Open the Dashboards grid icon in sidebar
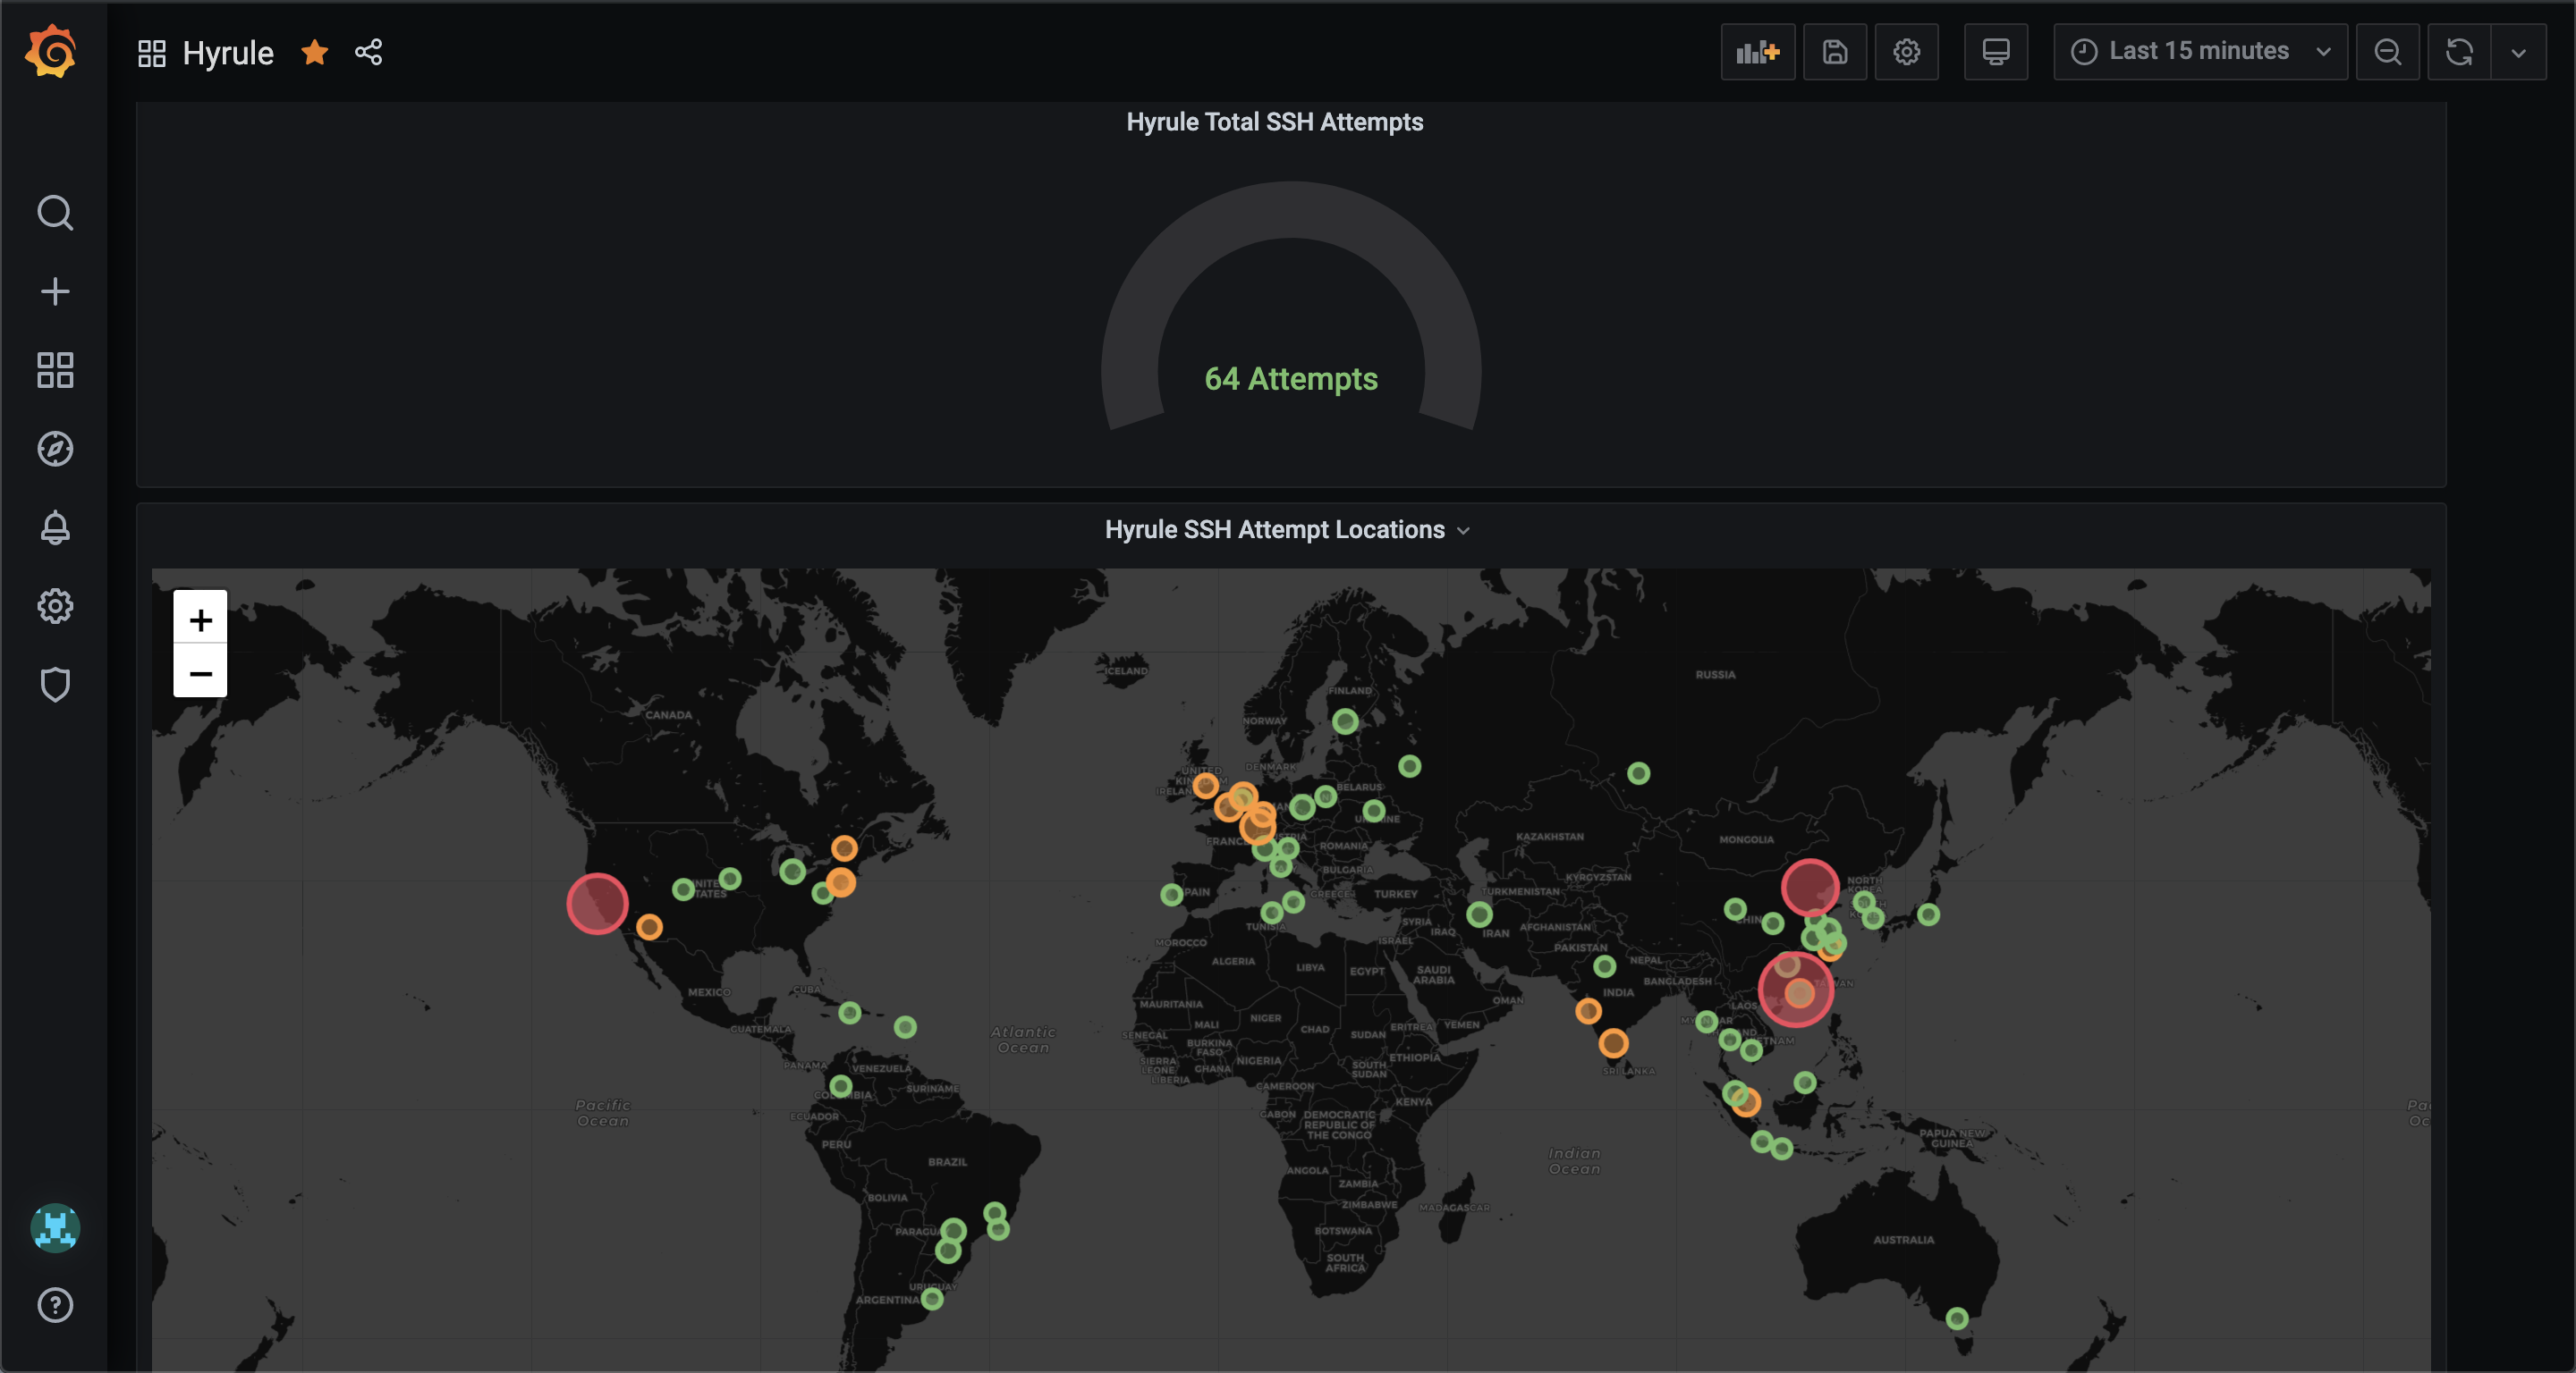 click(x=55, y=370)
